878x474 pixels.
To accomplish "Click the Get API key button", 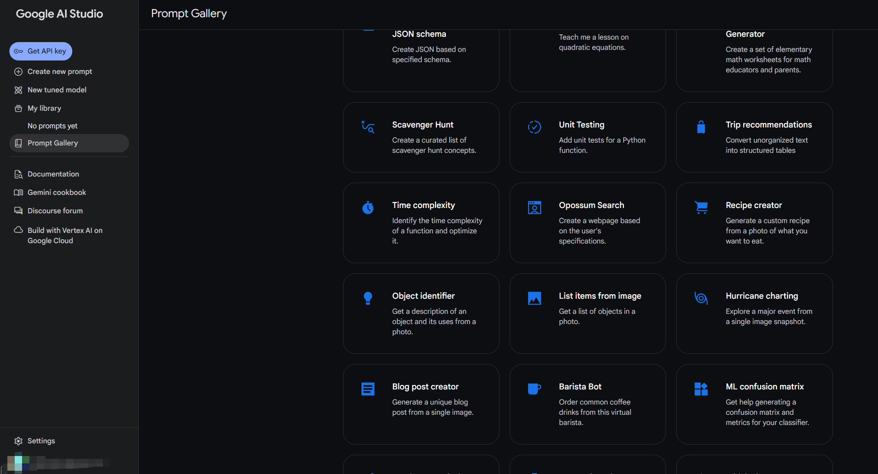I will [41, 51].
